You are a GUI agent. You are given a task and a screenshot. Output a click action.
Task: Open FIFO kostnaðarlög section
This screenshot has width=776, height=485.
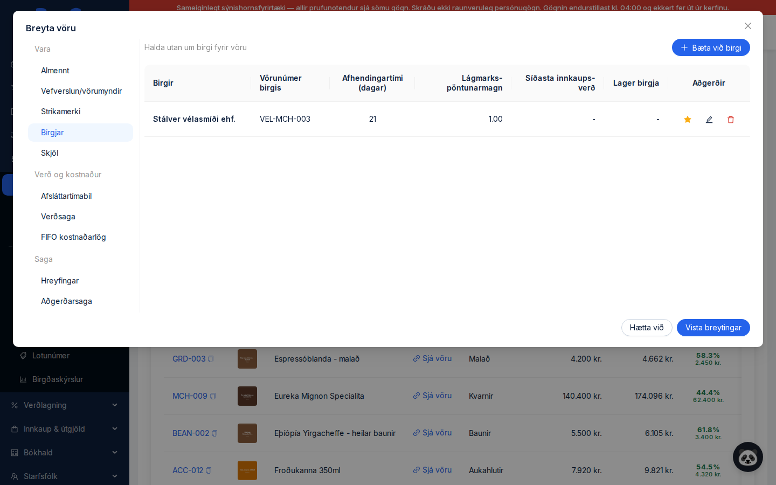81,237
